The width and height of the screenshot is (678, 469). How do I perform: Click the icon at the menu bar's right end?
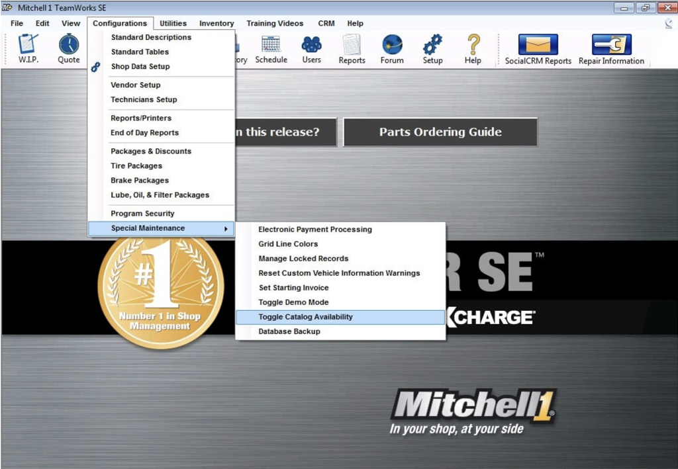tap(669, 23)
